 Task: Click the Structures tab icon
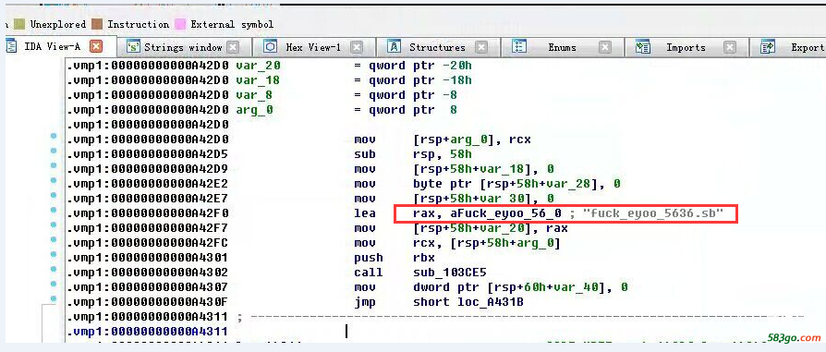point(394,47)
